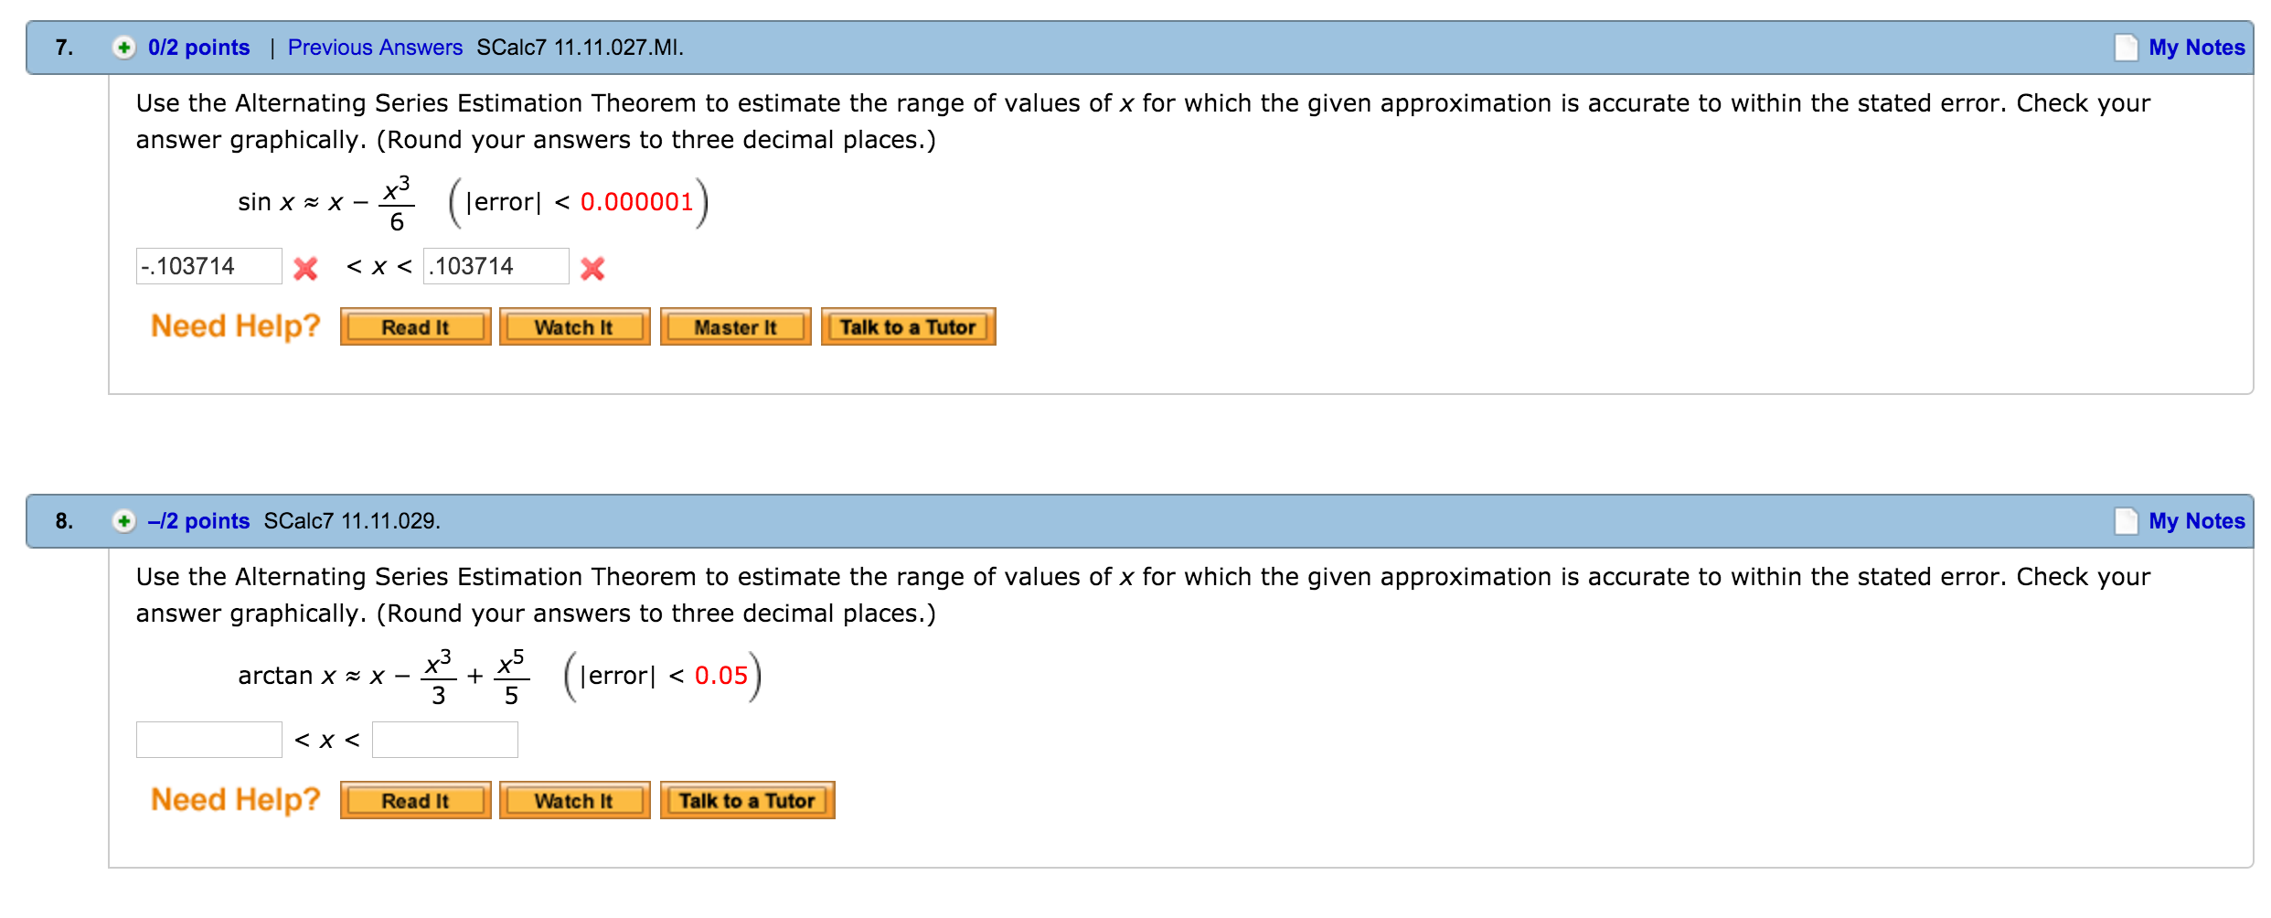Open Previous Answers link for question 7

[375, 48]
